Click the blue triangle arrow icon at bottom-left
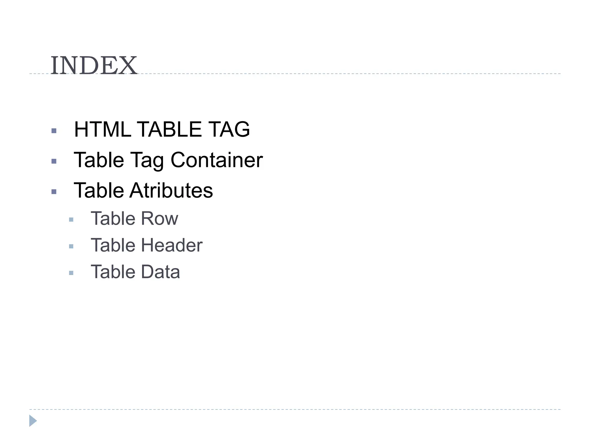590x442 pixels. [33, 421]
